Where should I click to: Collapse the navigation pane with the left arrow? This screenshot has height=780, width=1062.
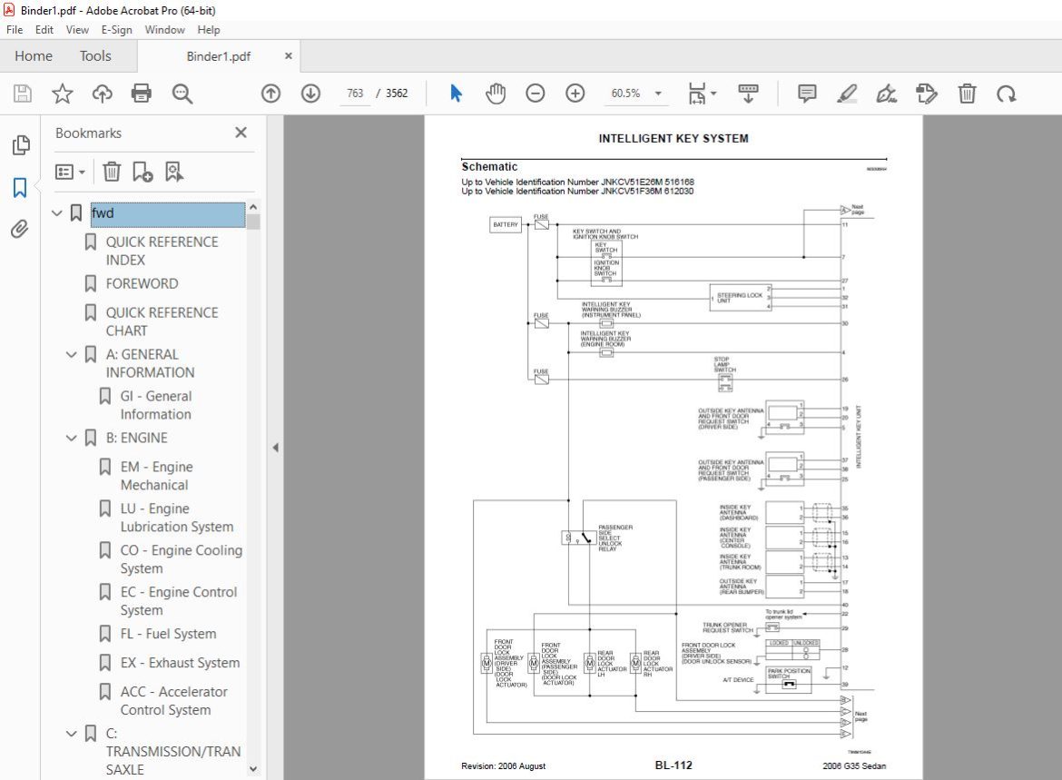click(275, 448)
